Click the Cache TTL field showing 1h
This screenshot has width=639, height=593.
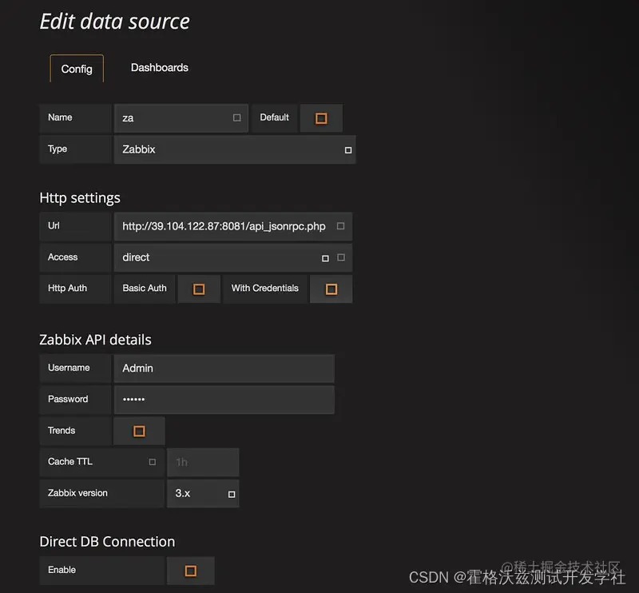point(203,463)
